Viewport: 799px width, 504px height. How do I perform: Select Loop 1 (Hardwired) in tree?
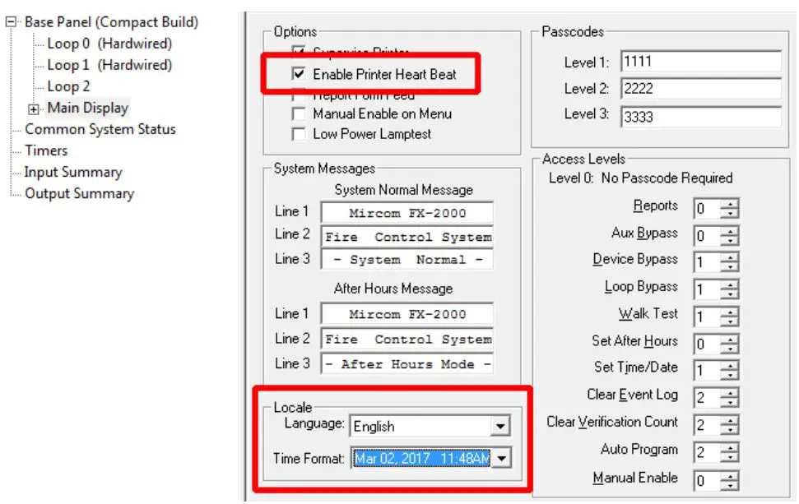[x=109, y=65]
